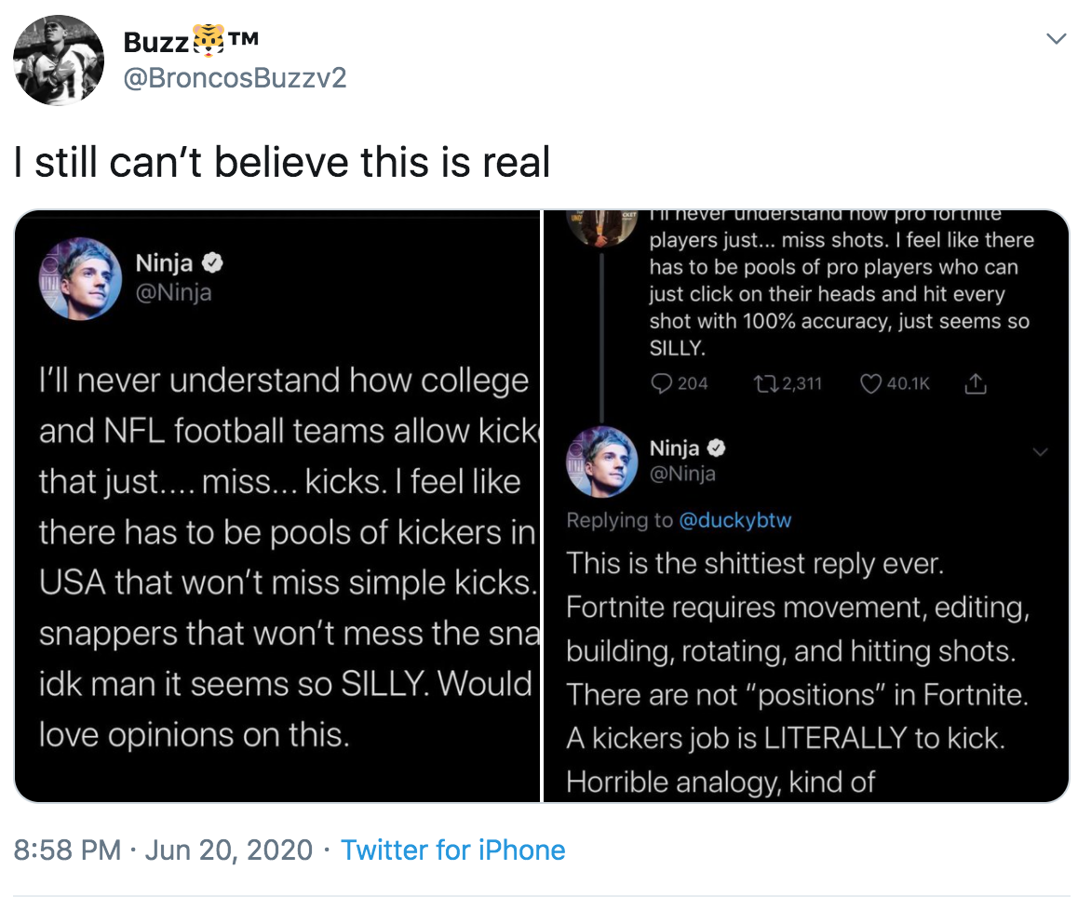Expand the chevron on Ninja's reply tweet
The width and height of the screenshot is (1091, 897).
tap(1040, 451)
